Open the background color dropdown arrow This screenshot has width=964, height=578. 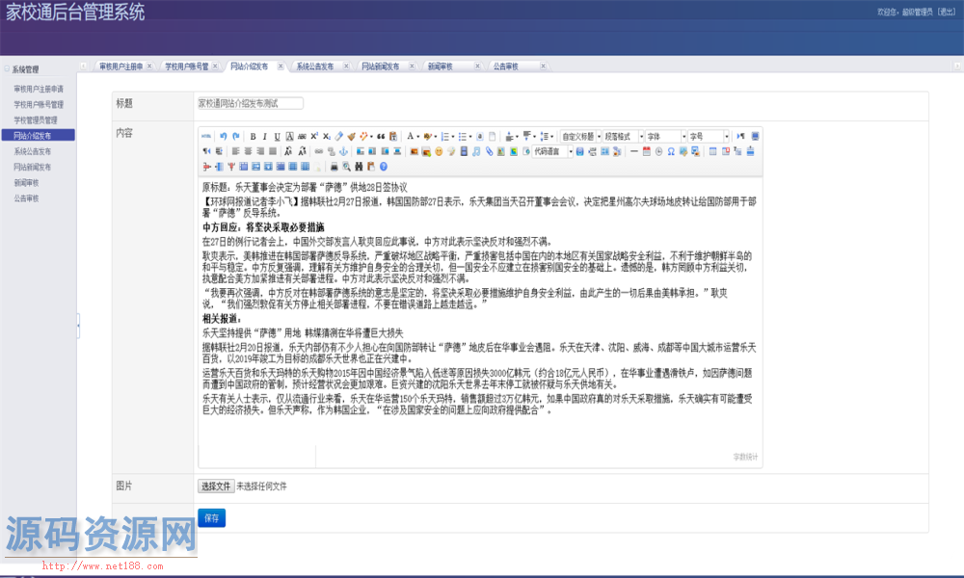tap(436, 137)
